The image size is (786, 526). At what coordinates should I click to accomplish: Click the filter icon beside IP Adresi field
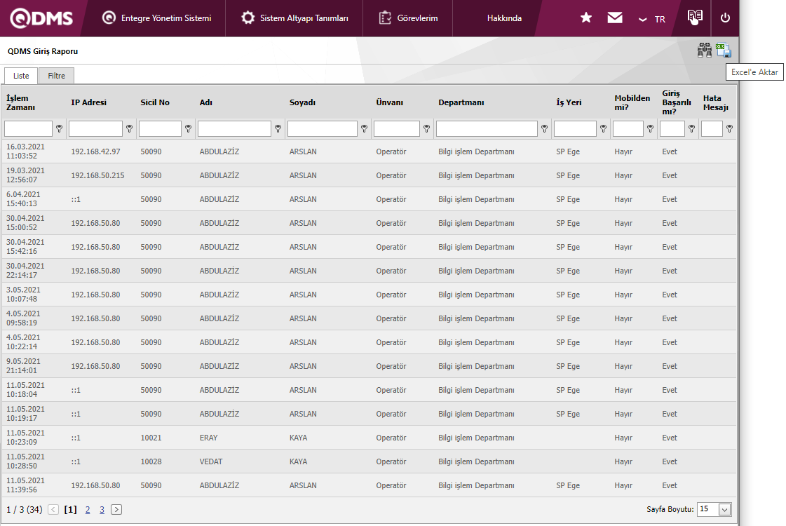click(129, 129)
